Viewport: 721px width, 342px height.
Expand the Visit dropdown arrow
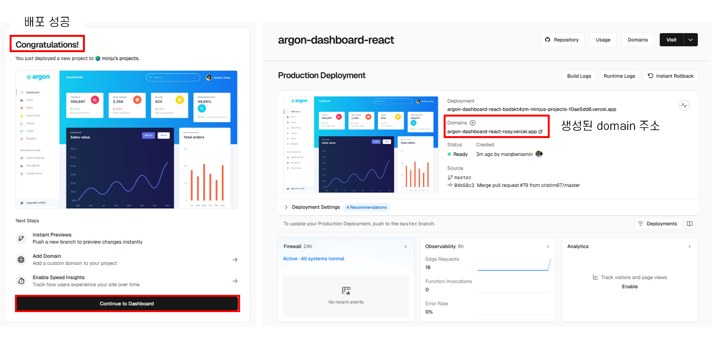click(x=691, y=40)
